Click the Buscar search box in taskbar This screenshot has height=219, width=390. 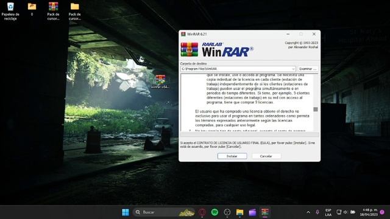164,212
